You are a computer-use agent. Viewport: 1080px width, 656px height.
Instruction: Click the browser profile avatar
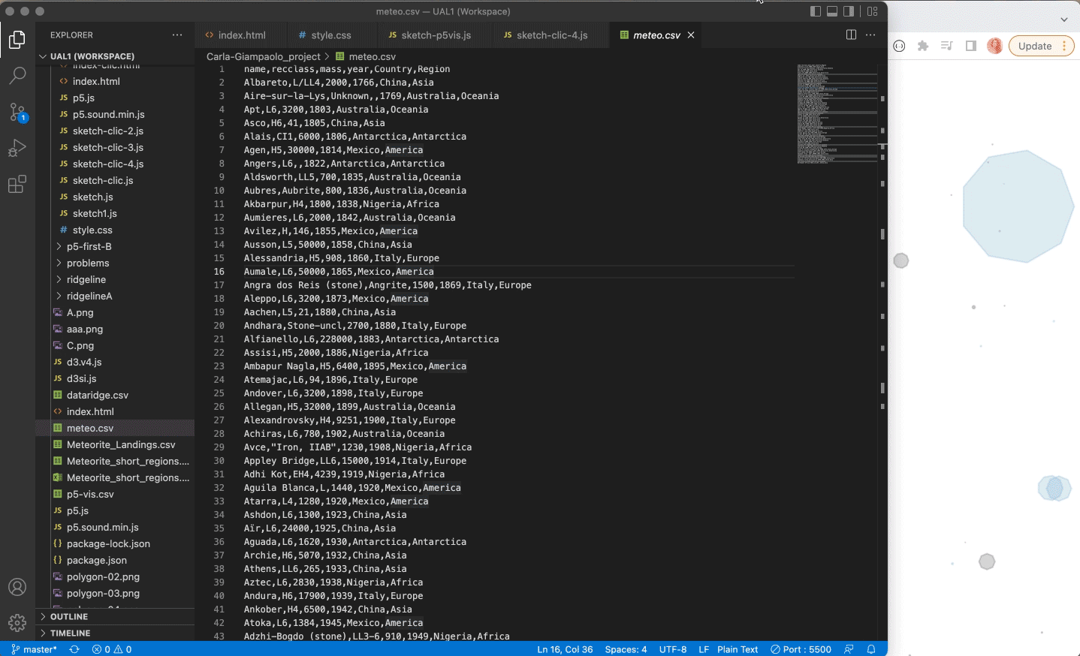994,46
